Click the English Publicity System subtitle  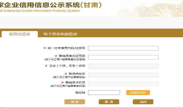pos(40,11)
